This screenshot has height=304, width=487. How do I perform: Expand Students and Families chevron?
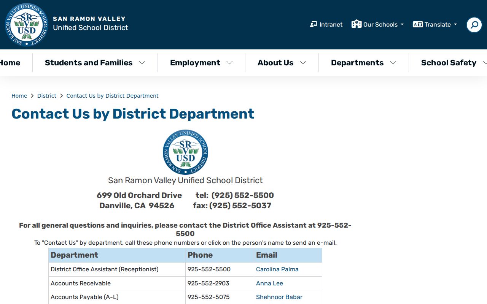[142, 63]
